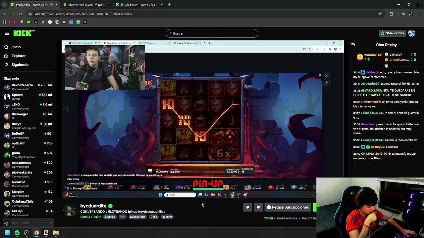Screen dimensions: 424x238
Task: Reload the page
Action: tap(21, 14)
